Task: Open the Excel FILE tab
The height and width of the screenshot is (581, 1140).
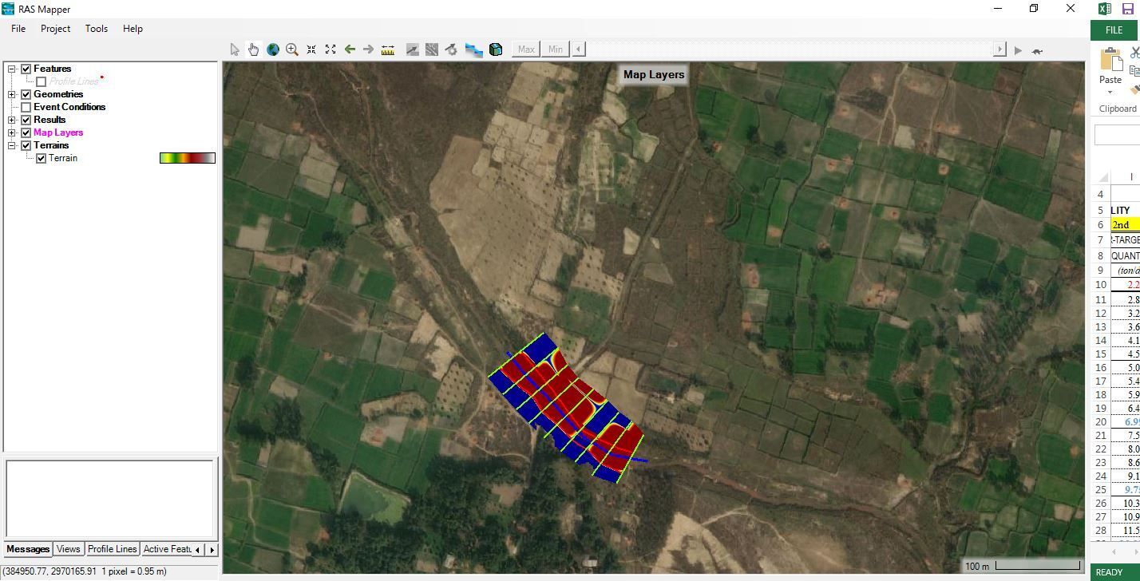Action: [1114, 30]
